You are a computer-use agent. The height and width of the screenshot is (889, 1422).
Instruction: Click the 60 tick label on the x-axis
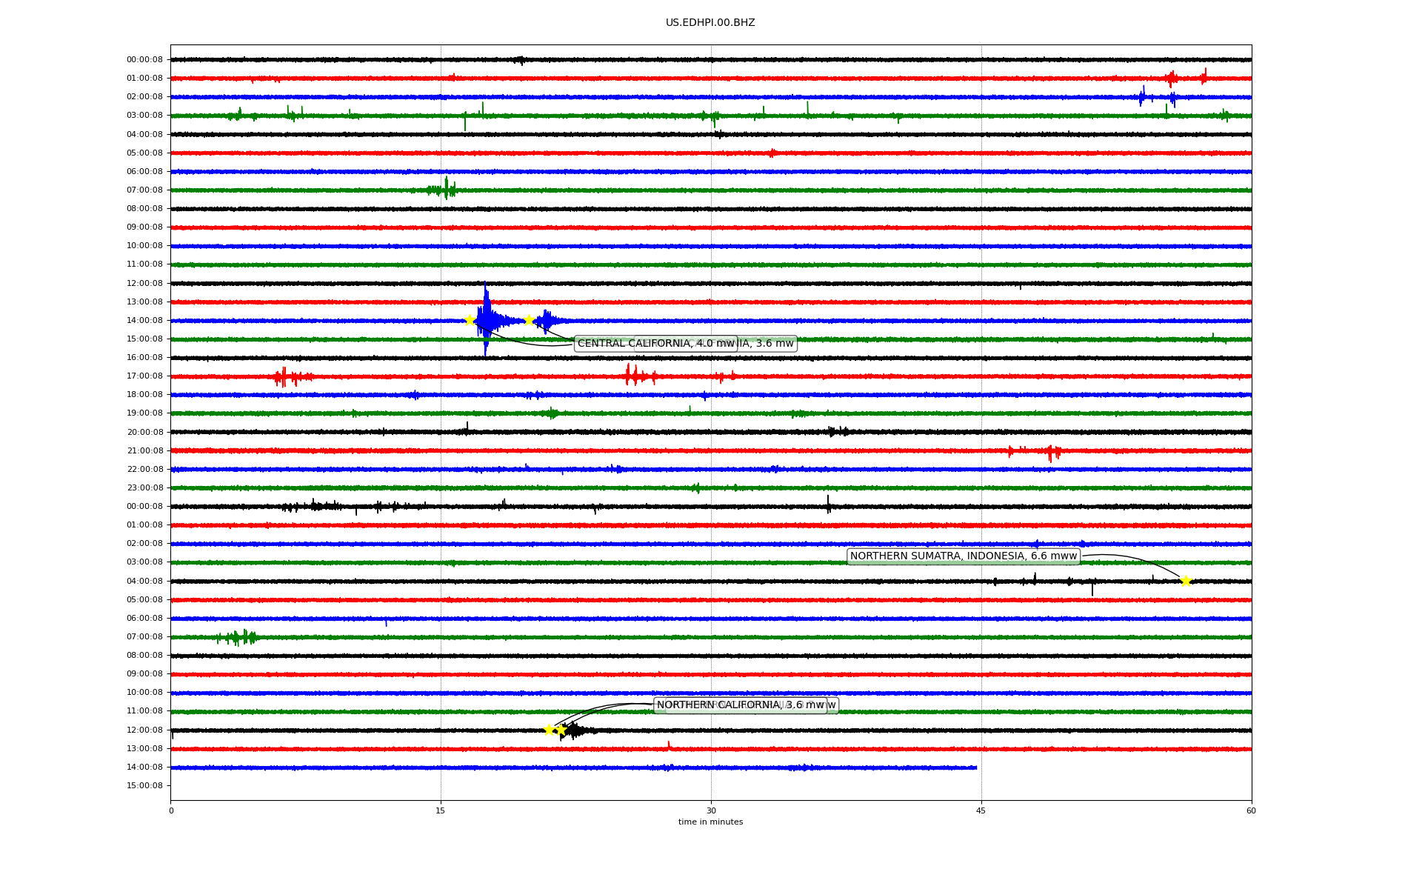[1251, 810]
